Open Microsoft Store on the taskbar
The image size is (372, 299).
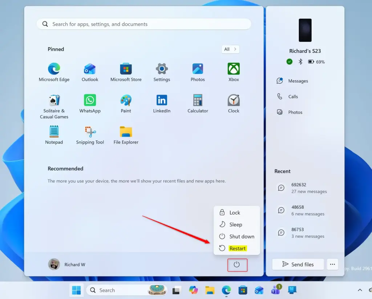[x=243, y=290]
